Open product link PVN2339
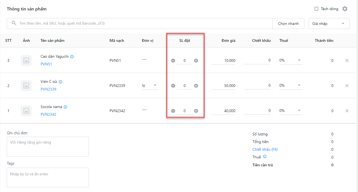The image size is (358, 192). pyautogui.click(x=48, y=89)
